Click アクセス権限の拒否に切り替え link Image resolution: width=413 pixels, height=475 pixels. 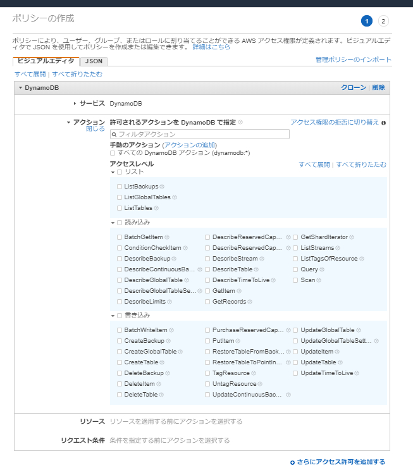click(x=335, y=122)
